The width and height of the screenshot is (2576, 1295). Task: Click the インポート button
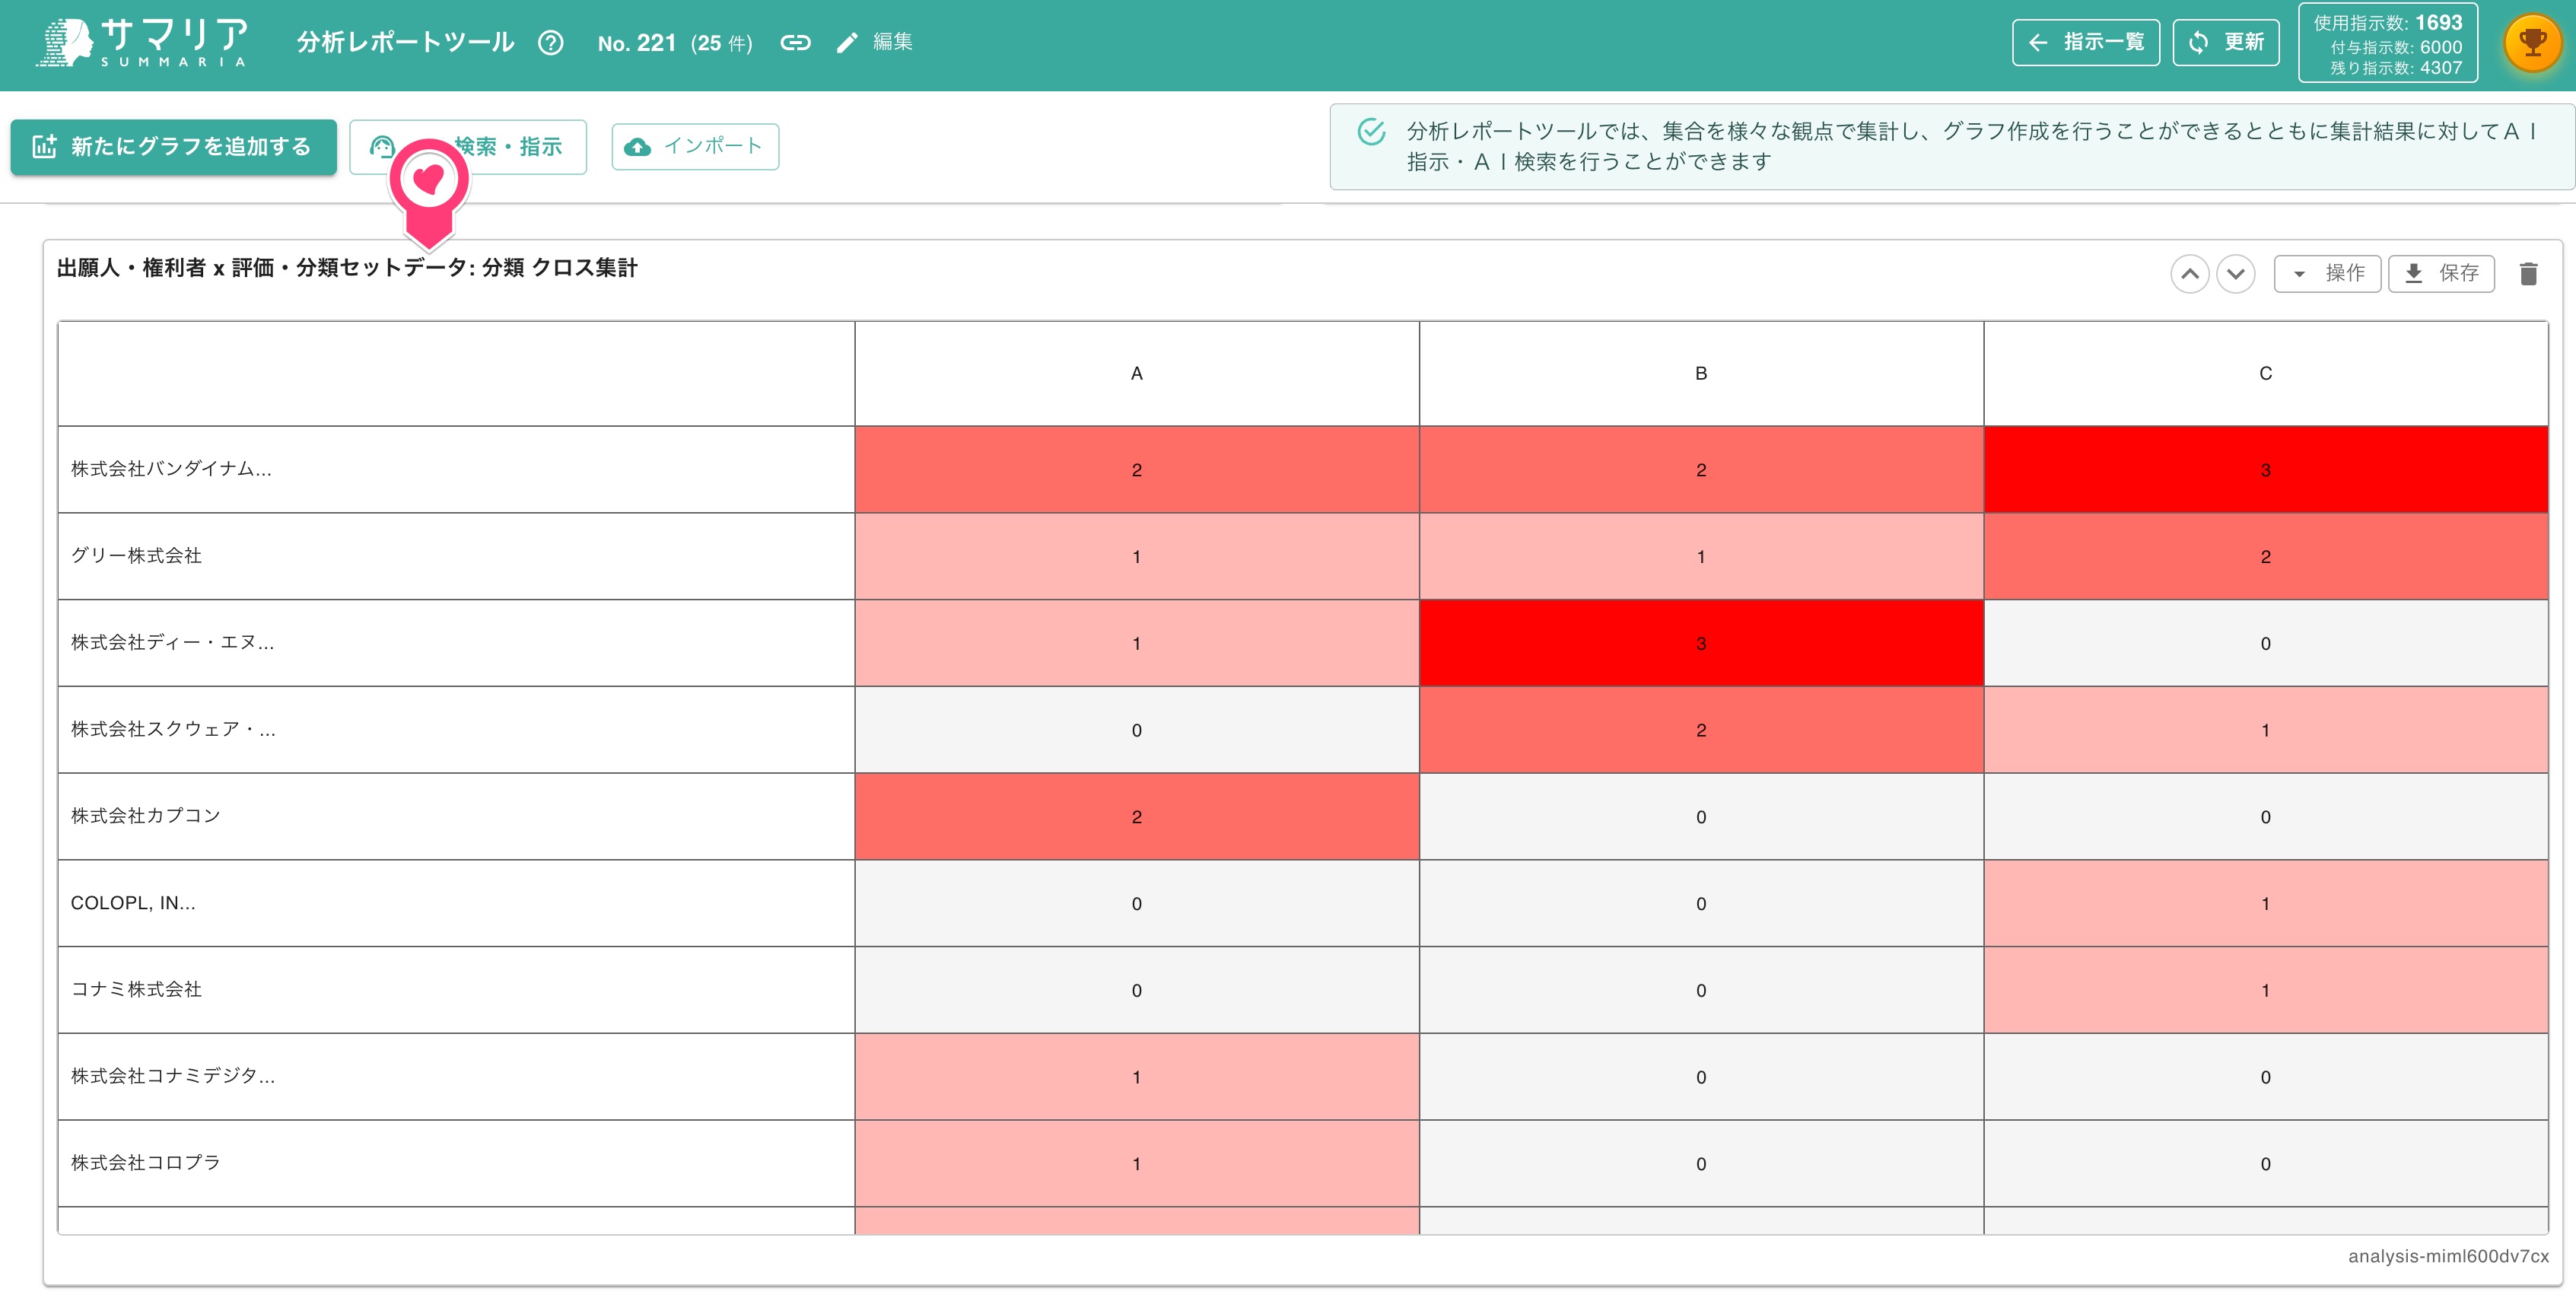pos(695,147)
